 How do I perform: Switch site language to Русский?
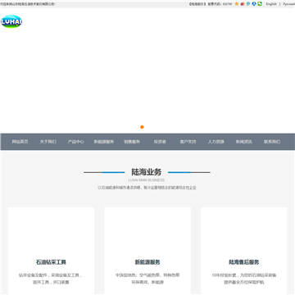288,4
